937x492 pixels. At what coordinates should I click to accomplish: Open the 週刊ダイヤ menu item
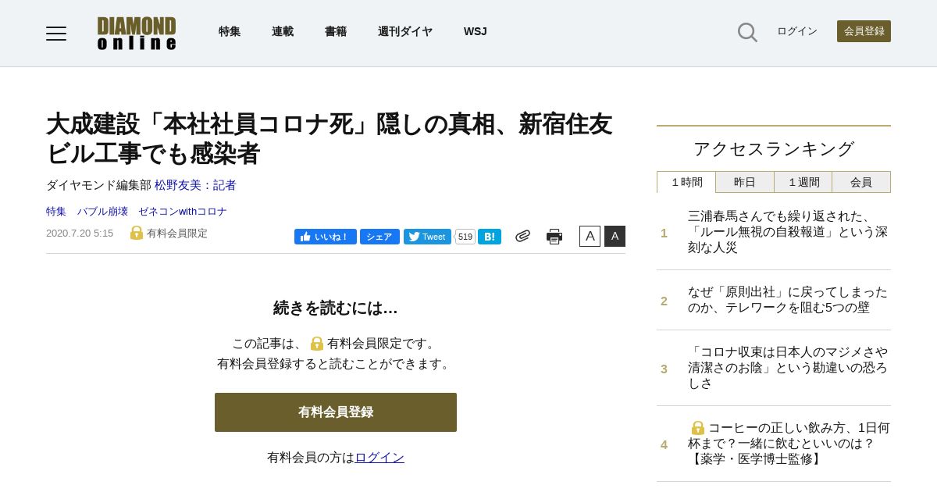(x=405, y=31)
